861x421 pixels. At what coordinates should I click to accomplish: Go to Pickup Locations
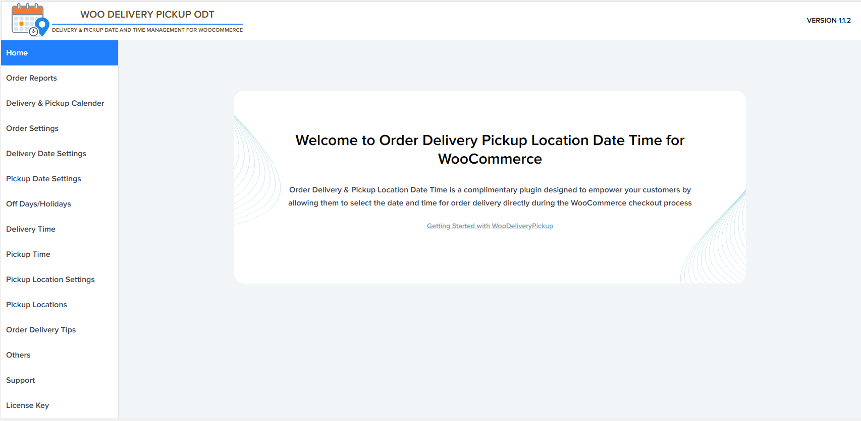pyautogui.click(x=36, y=305)
